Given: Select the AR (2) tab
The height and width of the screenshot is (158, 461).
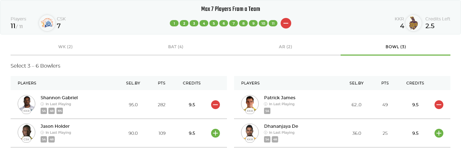Looking at the screenshot, I should pyautogui.click(x=285, y=47).
